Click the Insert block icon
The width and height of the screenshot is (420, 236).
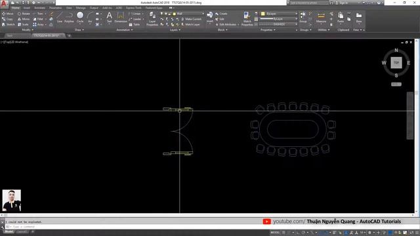tap(210, 17)
